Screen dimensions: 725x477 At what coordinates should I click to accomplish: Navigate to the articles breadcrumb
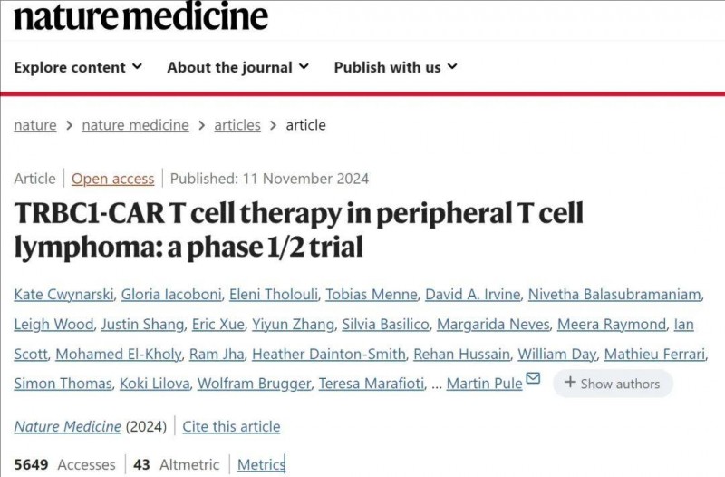click(237, 125)
